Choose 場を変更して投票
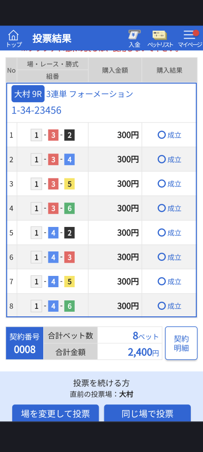This screenshot has width=203, height=452. 55,413
